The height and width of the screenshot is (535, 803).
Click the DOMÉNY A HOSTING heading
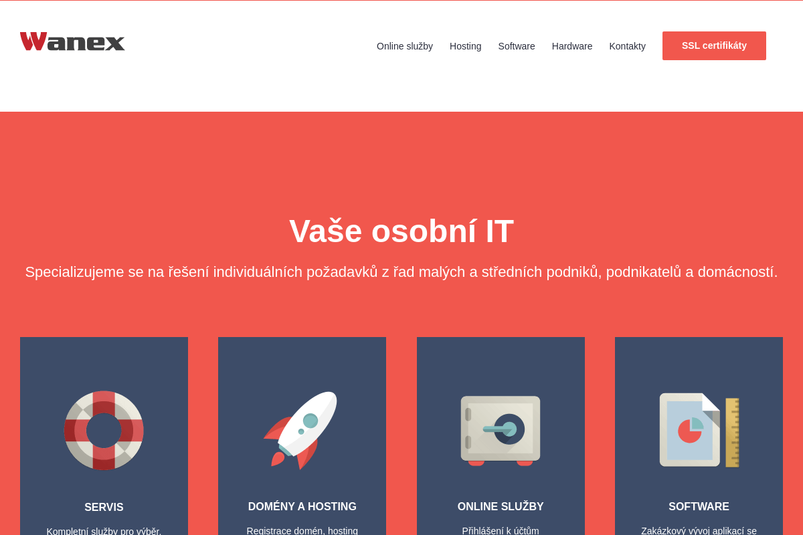coord(302,507)
